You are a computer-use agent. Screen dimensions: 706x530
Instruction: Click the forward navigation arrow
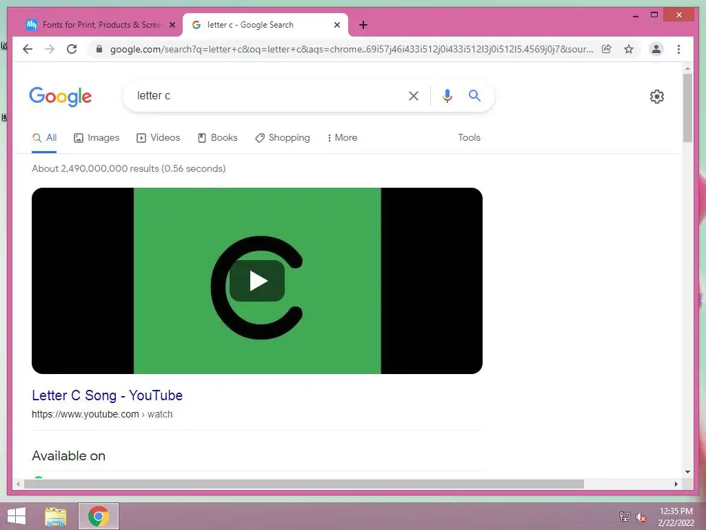(x=50, y=49)
